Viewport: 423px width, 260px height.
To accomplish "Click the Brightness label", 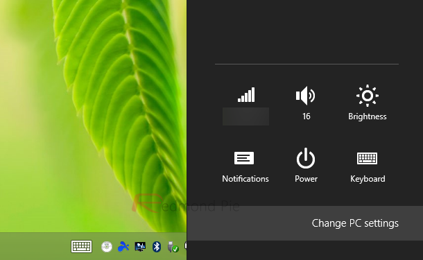I will pyautogui.click(x=367, y=116).
